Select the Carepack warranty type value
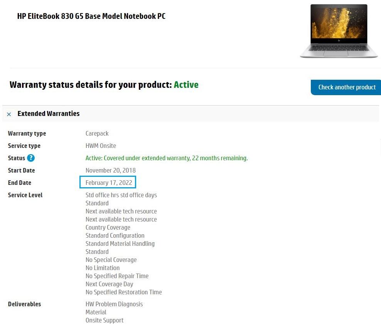 pos(97,134)
